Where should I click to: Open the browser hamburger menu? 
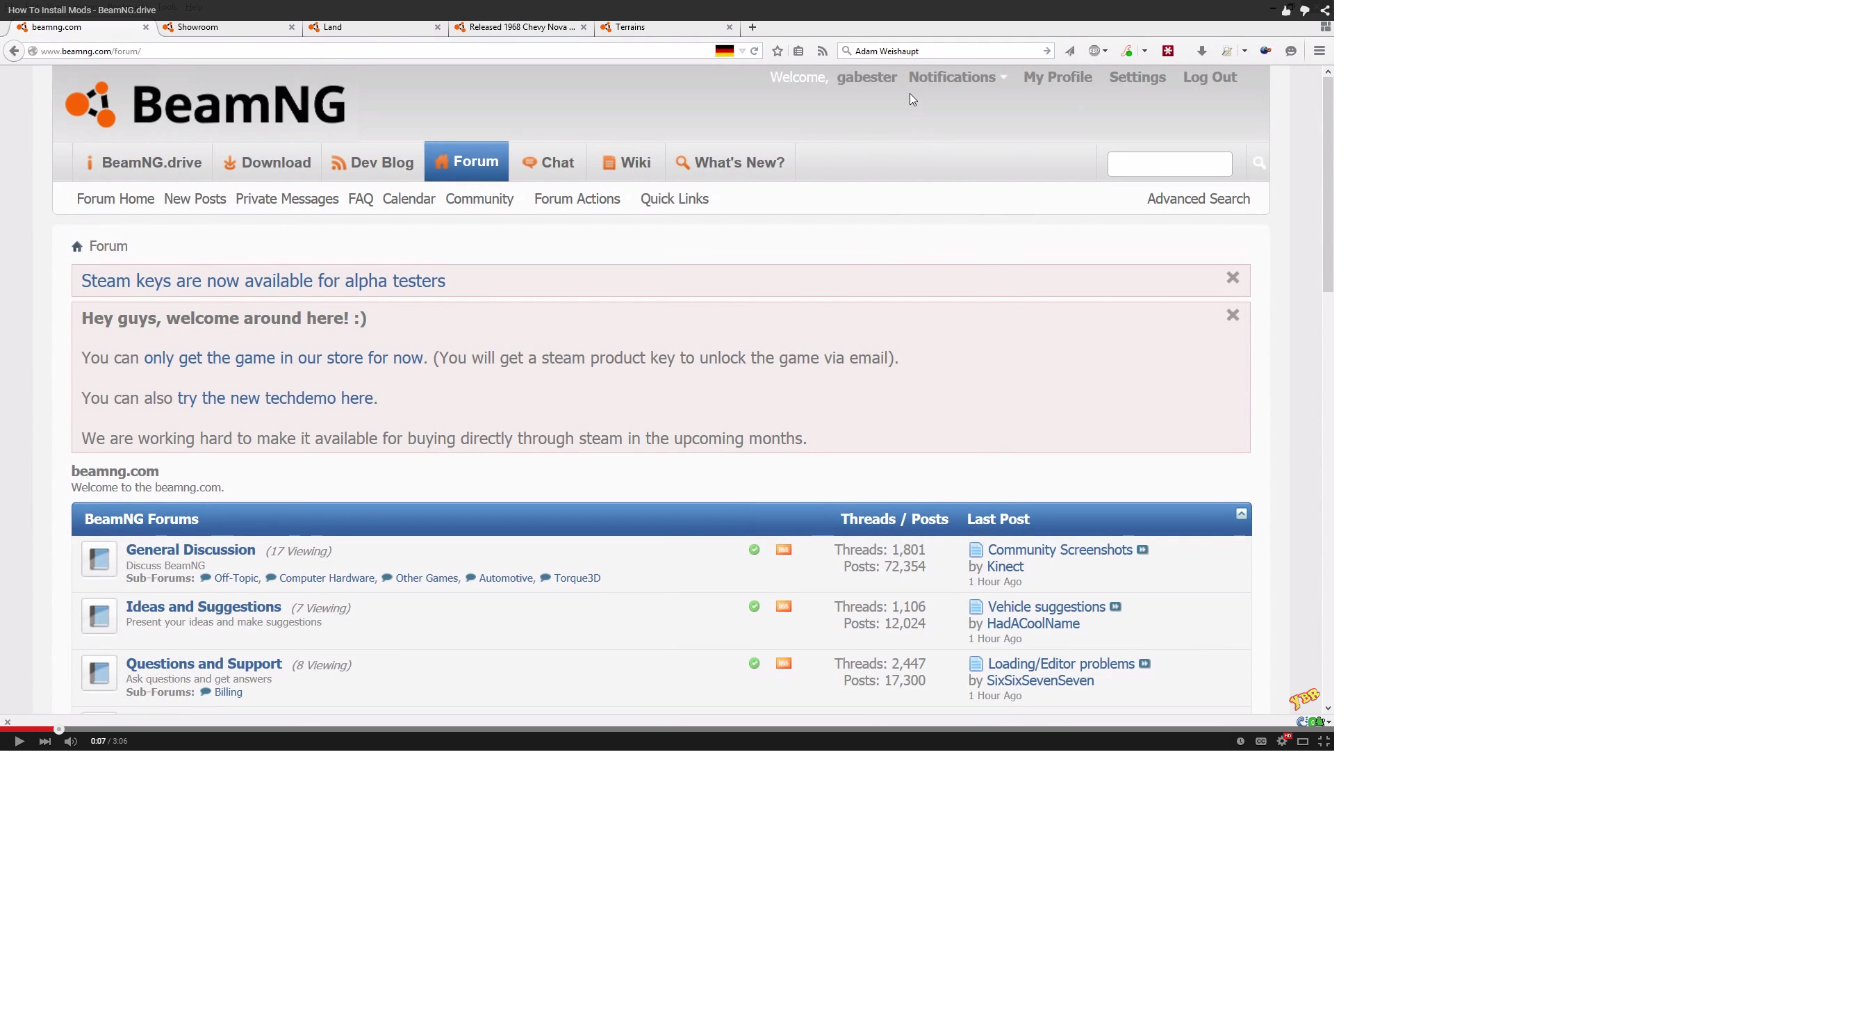tap(1319, 51)
